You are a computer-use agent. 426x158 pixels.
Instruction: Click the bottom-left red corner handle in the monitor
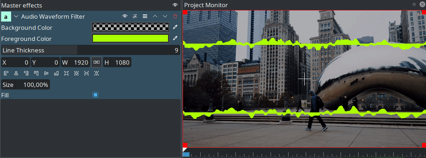(185, 145)
